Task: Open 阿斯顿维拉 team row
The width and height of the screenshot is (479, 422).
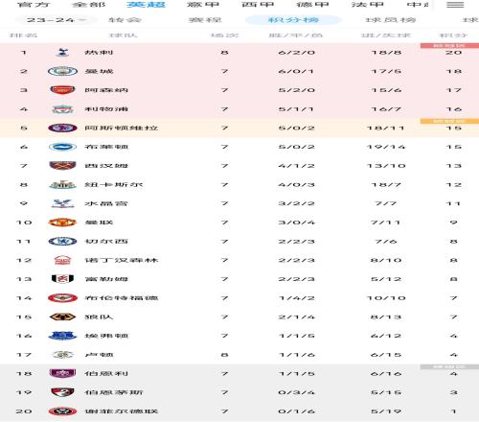Action: click(x=239, y=128)
